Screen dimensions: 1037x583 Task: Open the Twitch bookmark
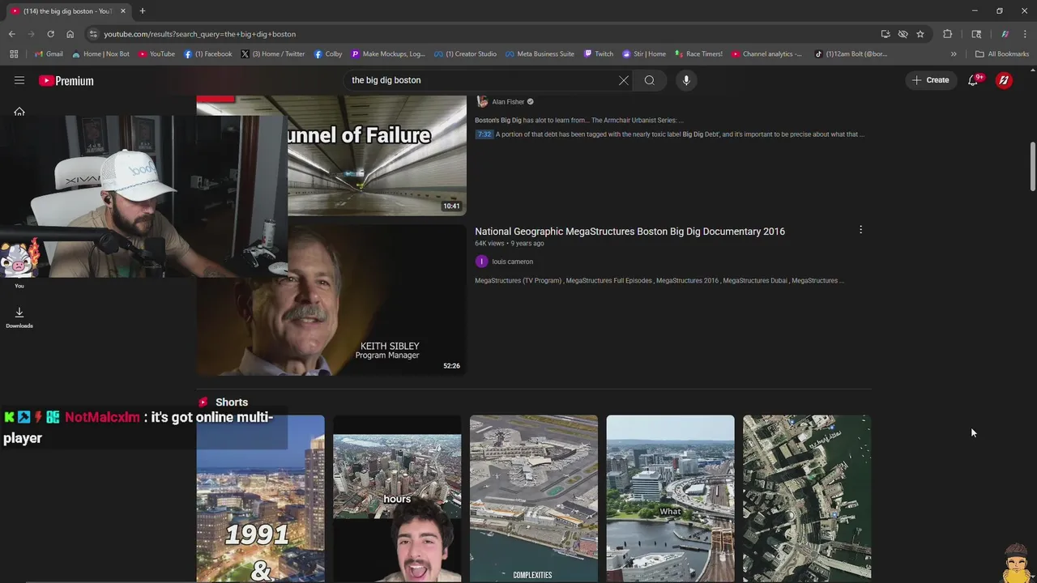(x=599, y=54)
